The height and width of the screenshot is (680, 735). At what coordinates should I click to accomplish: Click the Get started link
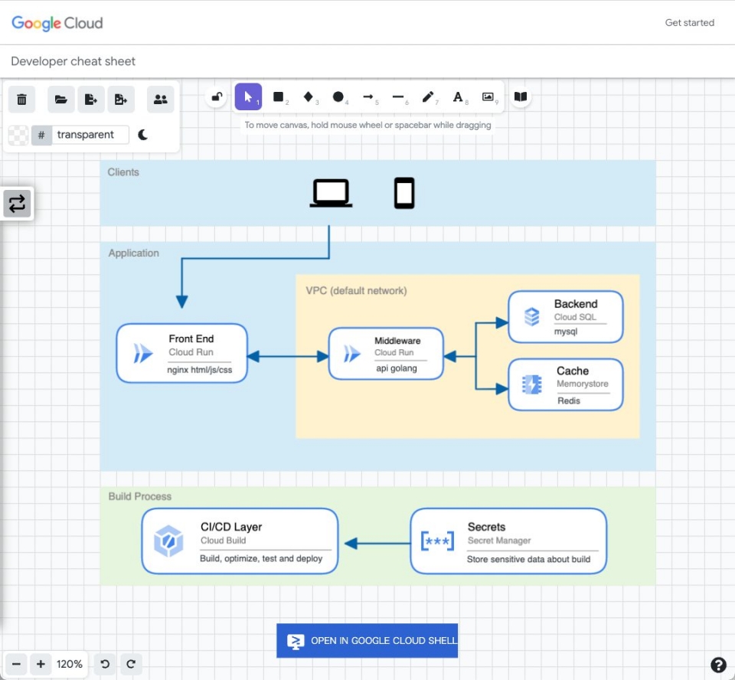689,23
